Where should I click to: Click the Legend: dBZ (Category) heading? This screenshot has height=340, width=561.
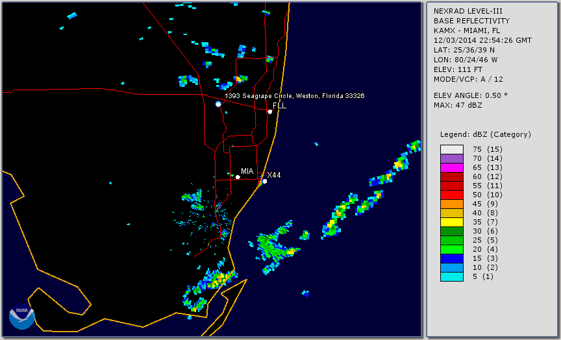pyautogui.click(x=486, y=134)
